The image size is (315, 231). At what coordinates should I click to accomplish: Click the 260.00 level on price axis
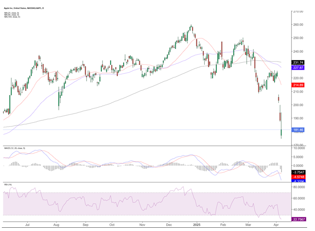coord(297,25)
